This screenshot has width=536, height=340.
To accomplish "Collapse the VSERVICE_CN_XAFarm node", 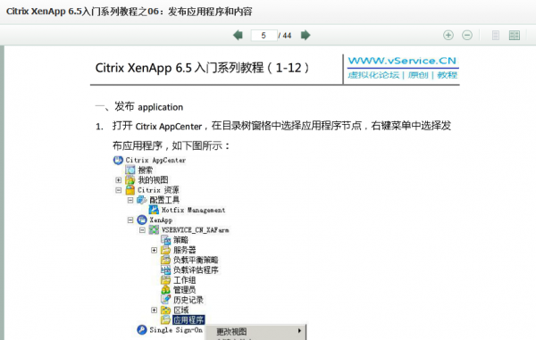I will [142, 230].
